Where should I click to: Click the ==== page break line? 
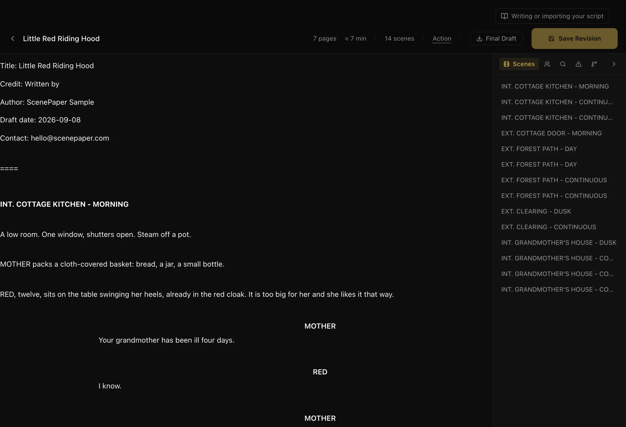(x=9, y=169)
